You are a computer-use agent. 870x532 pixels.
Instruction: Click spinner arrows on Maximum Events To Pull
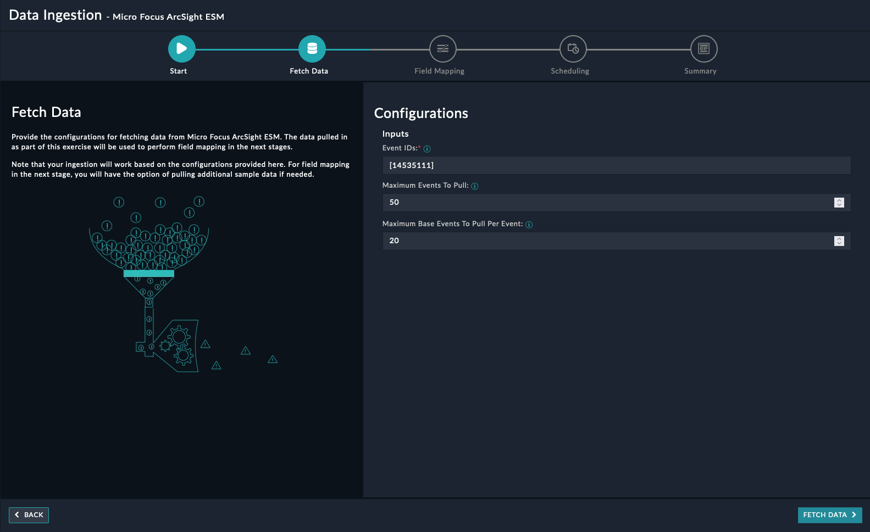point(839,203)
